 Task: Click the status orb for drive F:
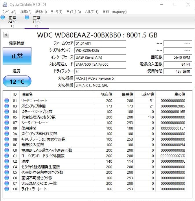coord(27,17)
